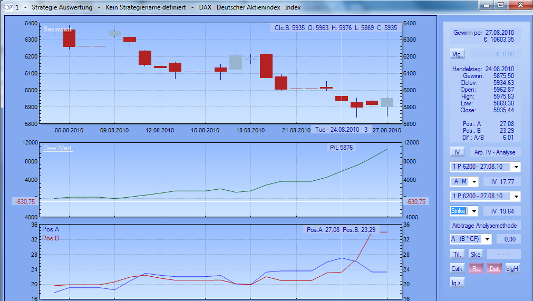Click the Ske button
The image size is (533, 301).
[x=476, y=254]
